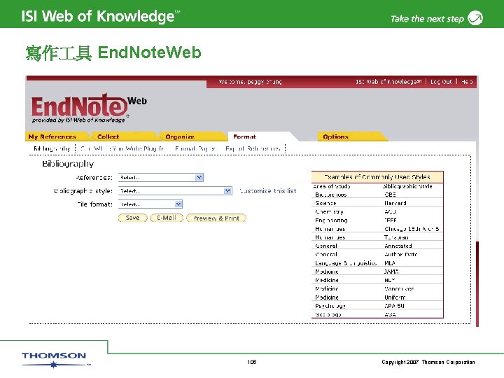The width and height of the screenshot is (504, 378).
Task: Click the MLA style cell
Action: (390, 263)
